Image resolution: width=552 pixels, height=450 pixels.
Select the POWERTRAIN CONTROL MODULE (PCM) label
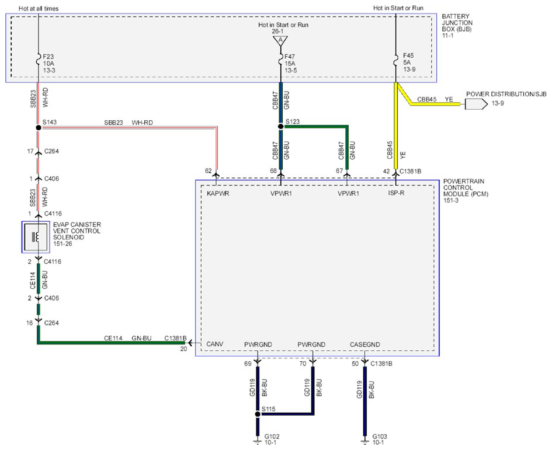pos(466,187)
